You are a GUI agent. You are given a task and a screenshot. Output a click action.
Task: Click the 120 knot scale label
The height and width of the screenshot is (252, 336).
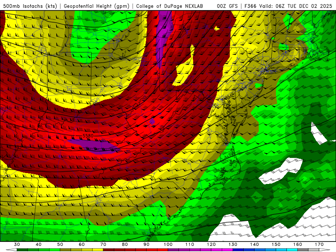pyautogui.click(x=211, y=244)
